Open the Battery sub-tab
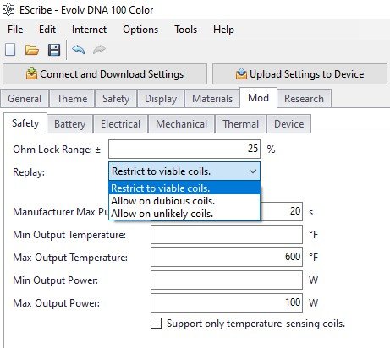The image size is (390, 348). click(69, 124)
